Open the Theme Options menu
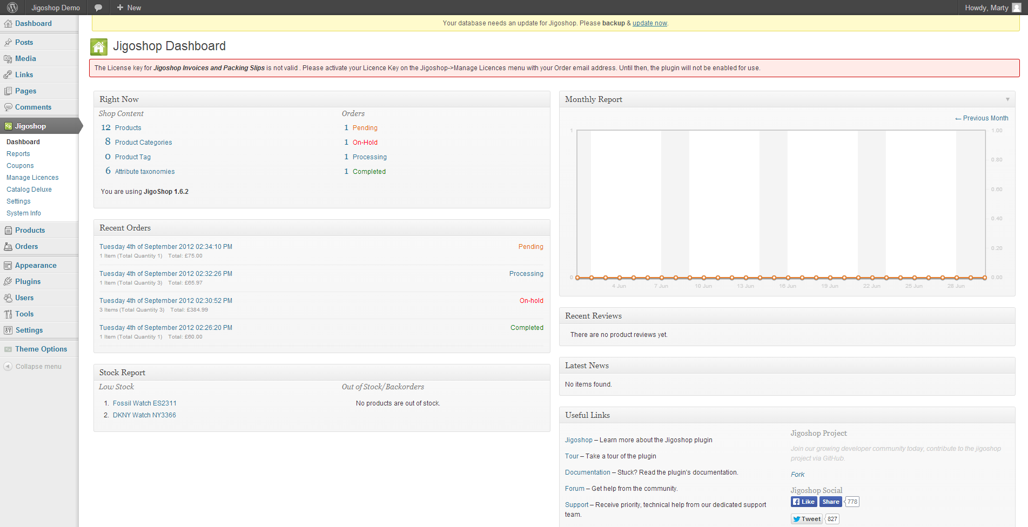The image size is (1028, 527). [x=41, y=349]
